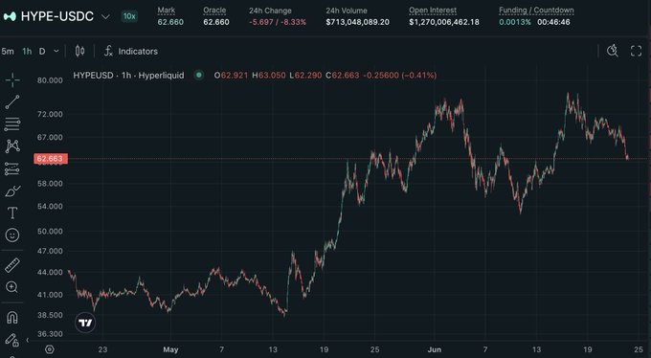Activate the brush drawing tool
The height and width of the screenshot is (358, 651).
[x=12, y=191]
